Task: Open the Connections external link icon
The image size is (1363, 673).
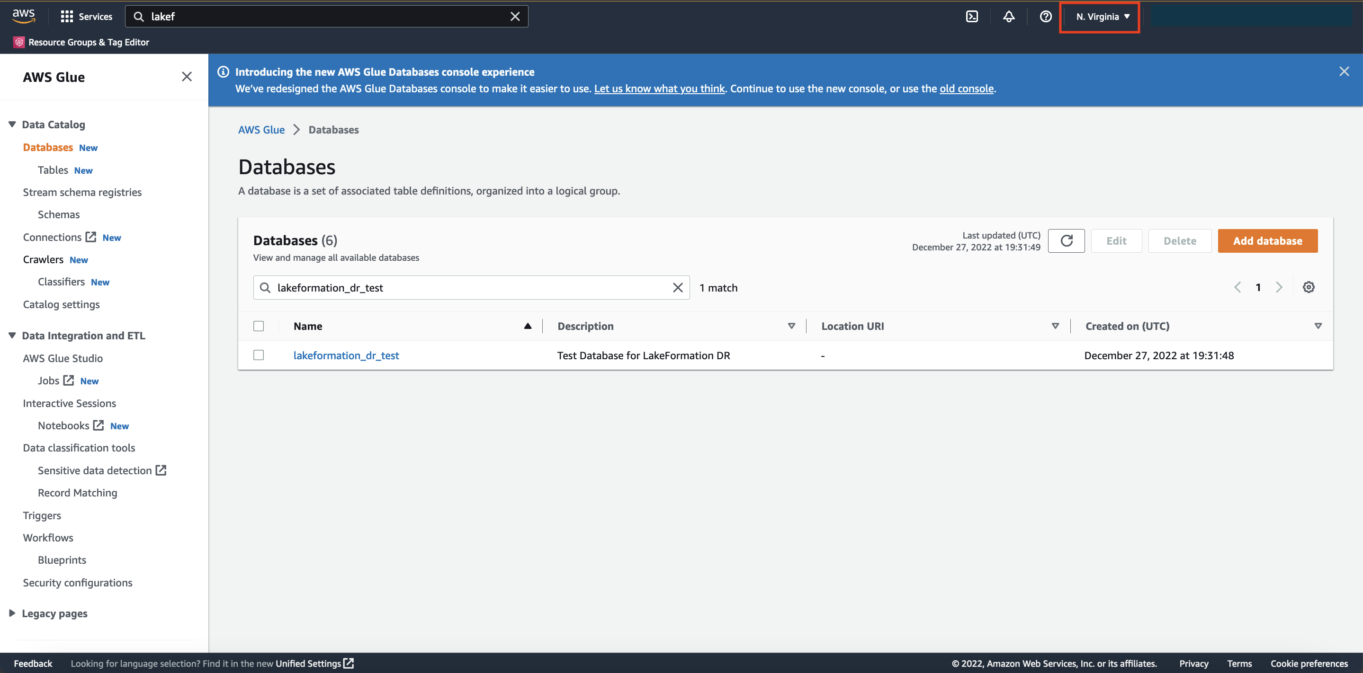Action: tap(91, 237)
